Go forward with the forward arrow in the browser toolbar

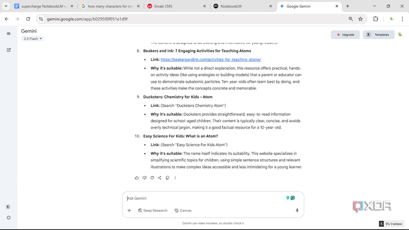point(17,19)
